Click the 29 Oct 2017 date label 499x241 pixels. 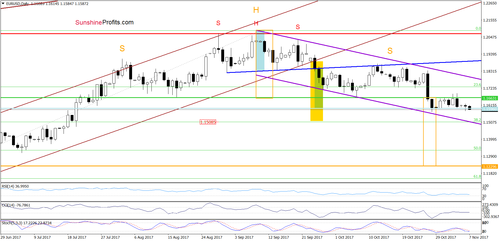tap(446, 237)
